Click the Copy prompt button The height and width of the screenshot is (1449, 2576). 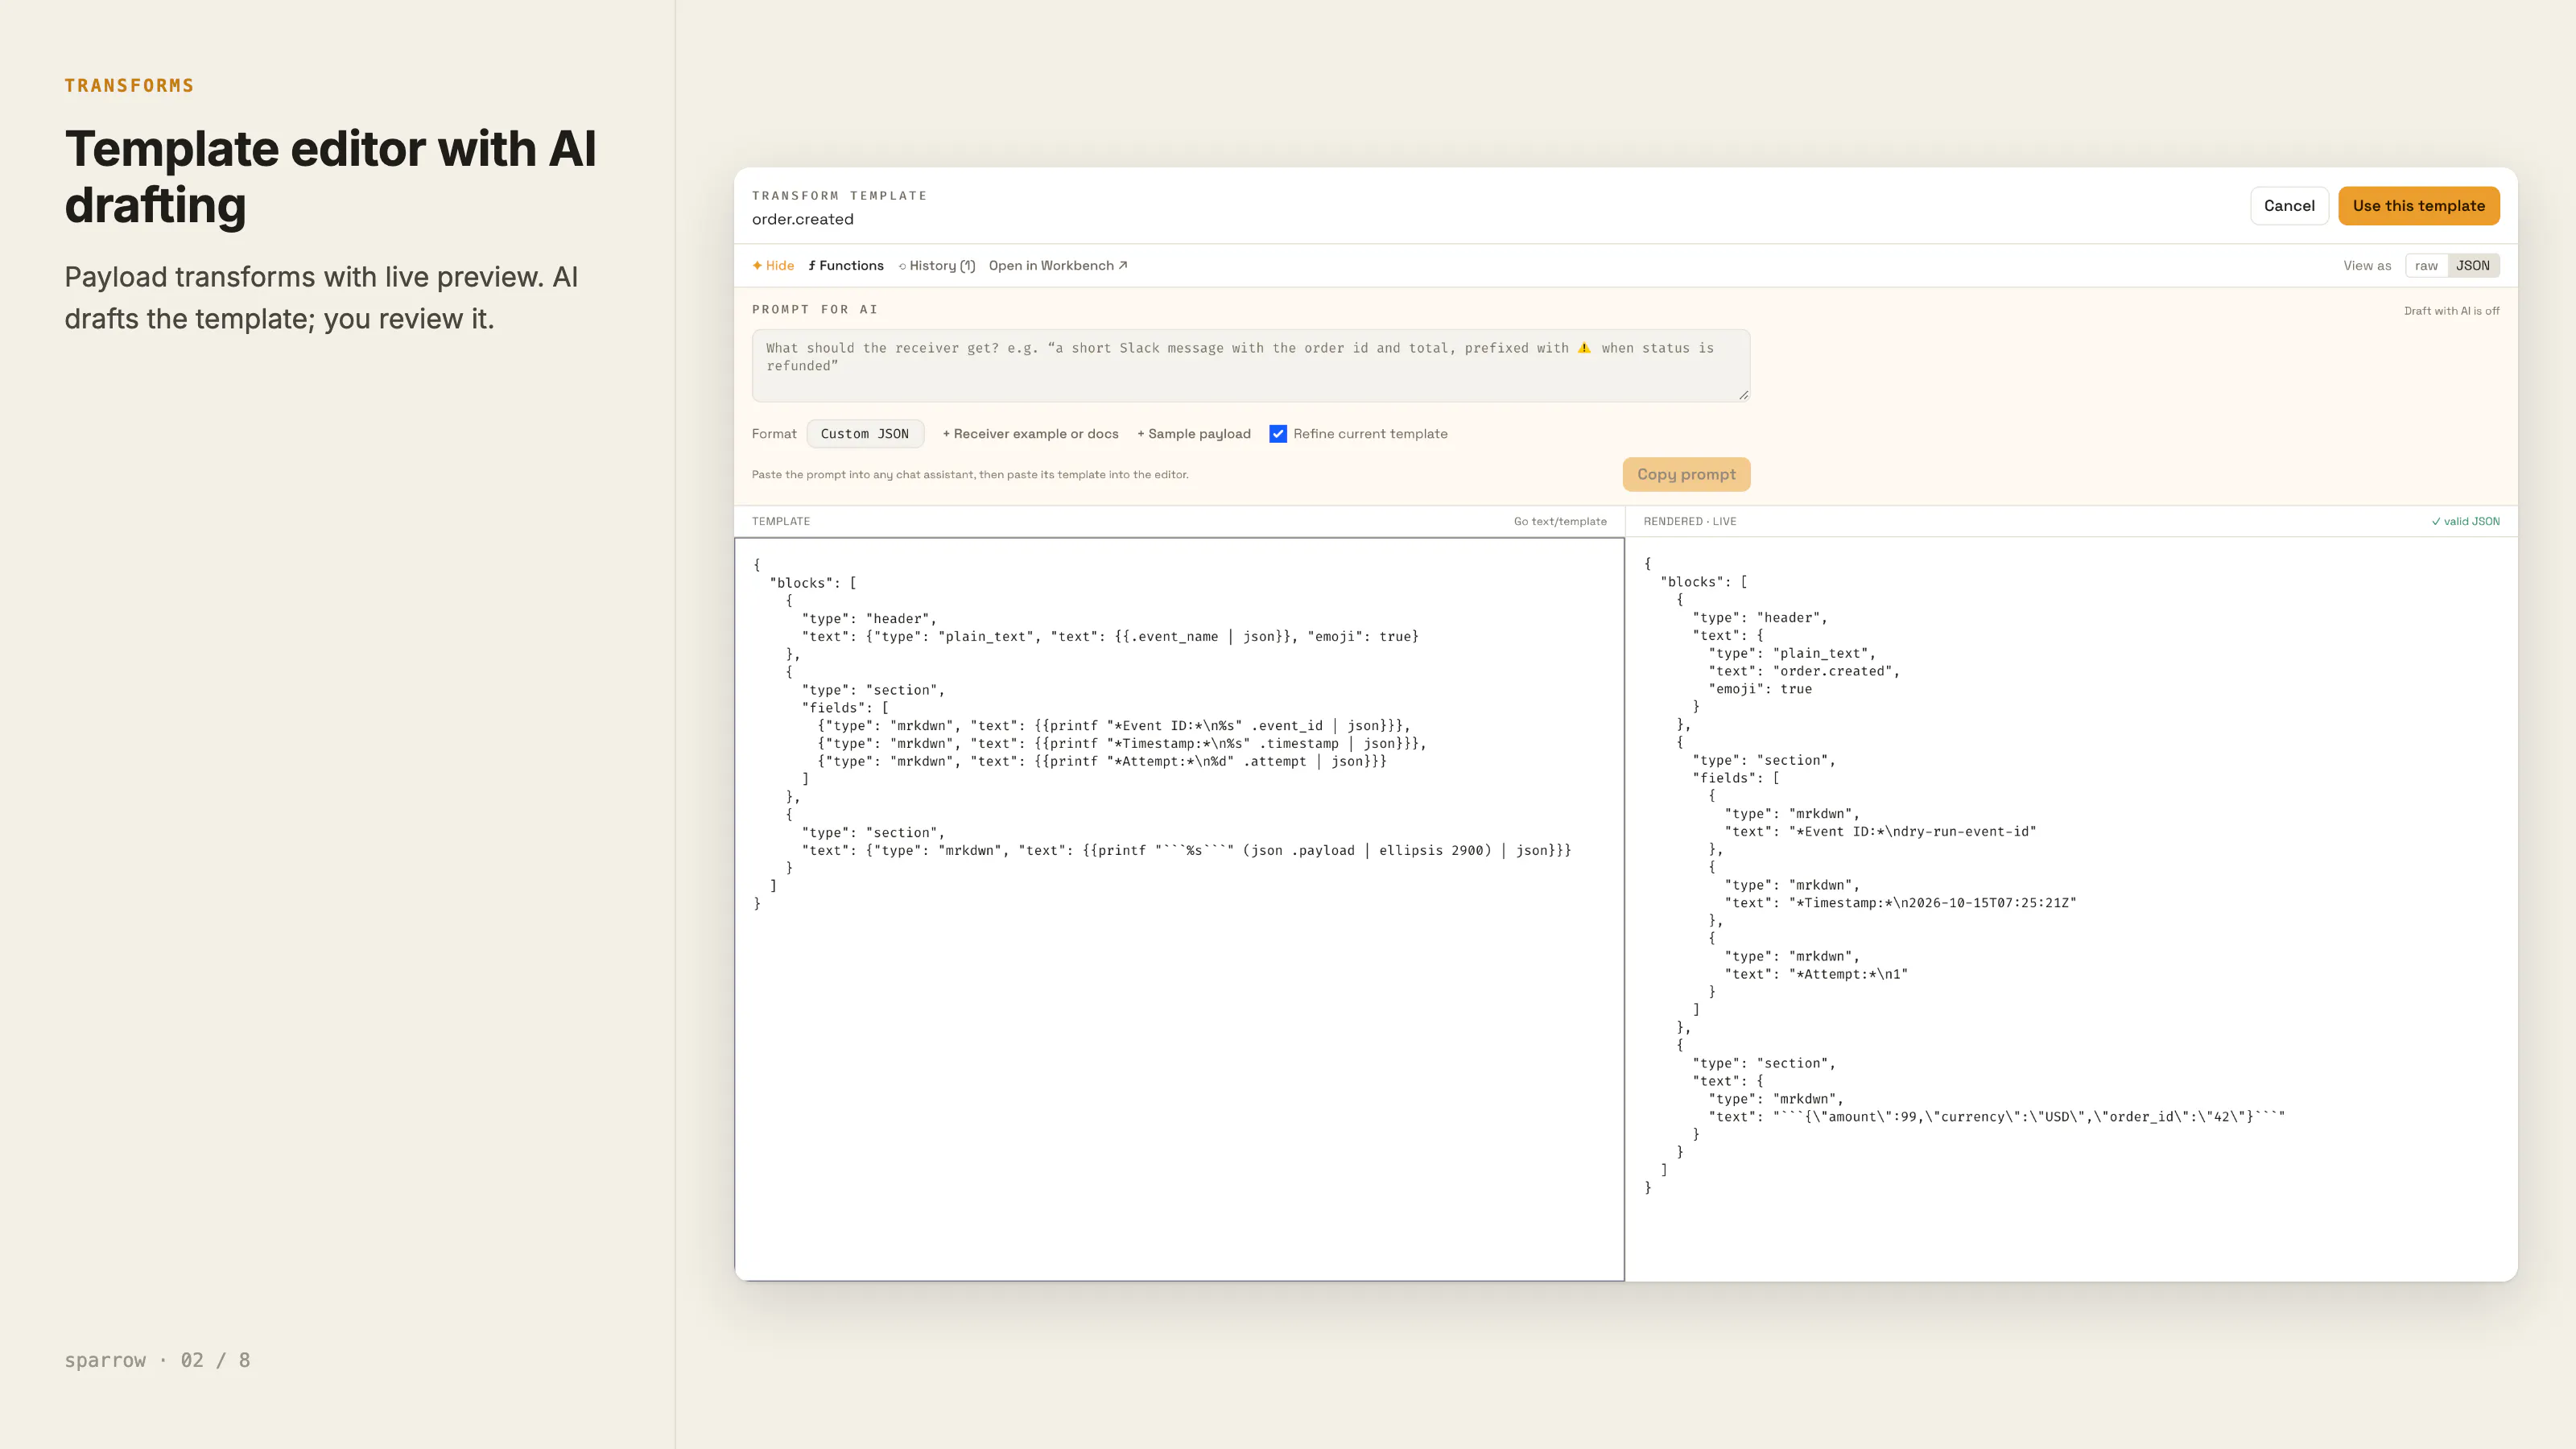pos(1686,474)
